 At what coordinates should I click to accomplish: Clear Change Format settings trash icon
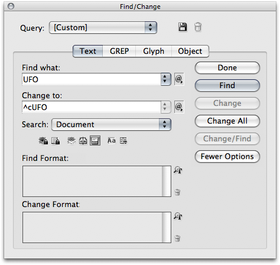coord(177,238)
